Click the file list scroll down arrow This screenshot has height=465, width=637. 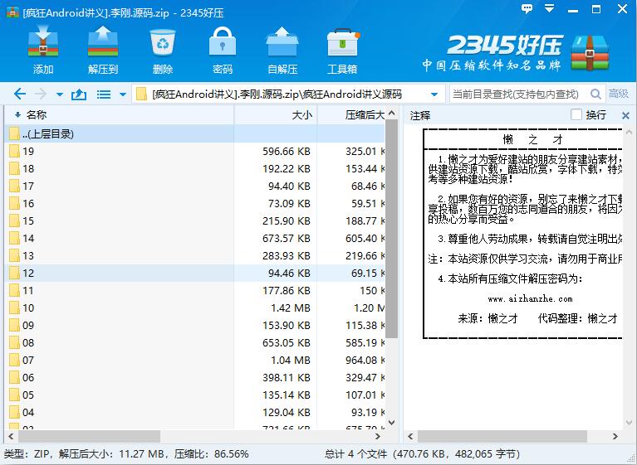[392, 423]
